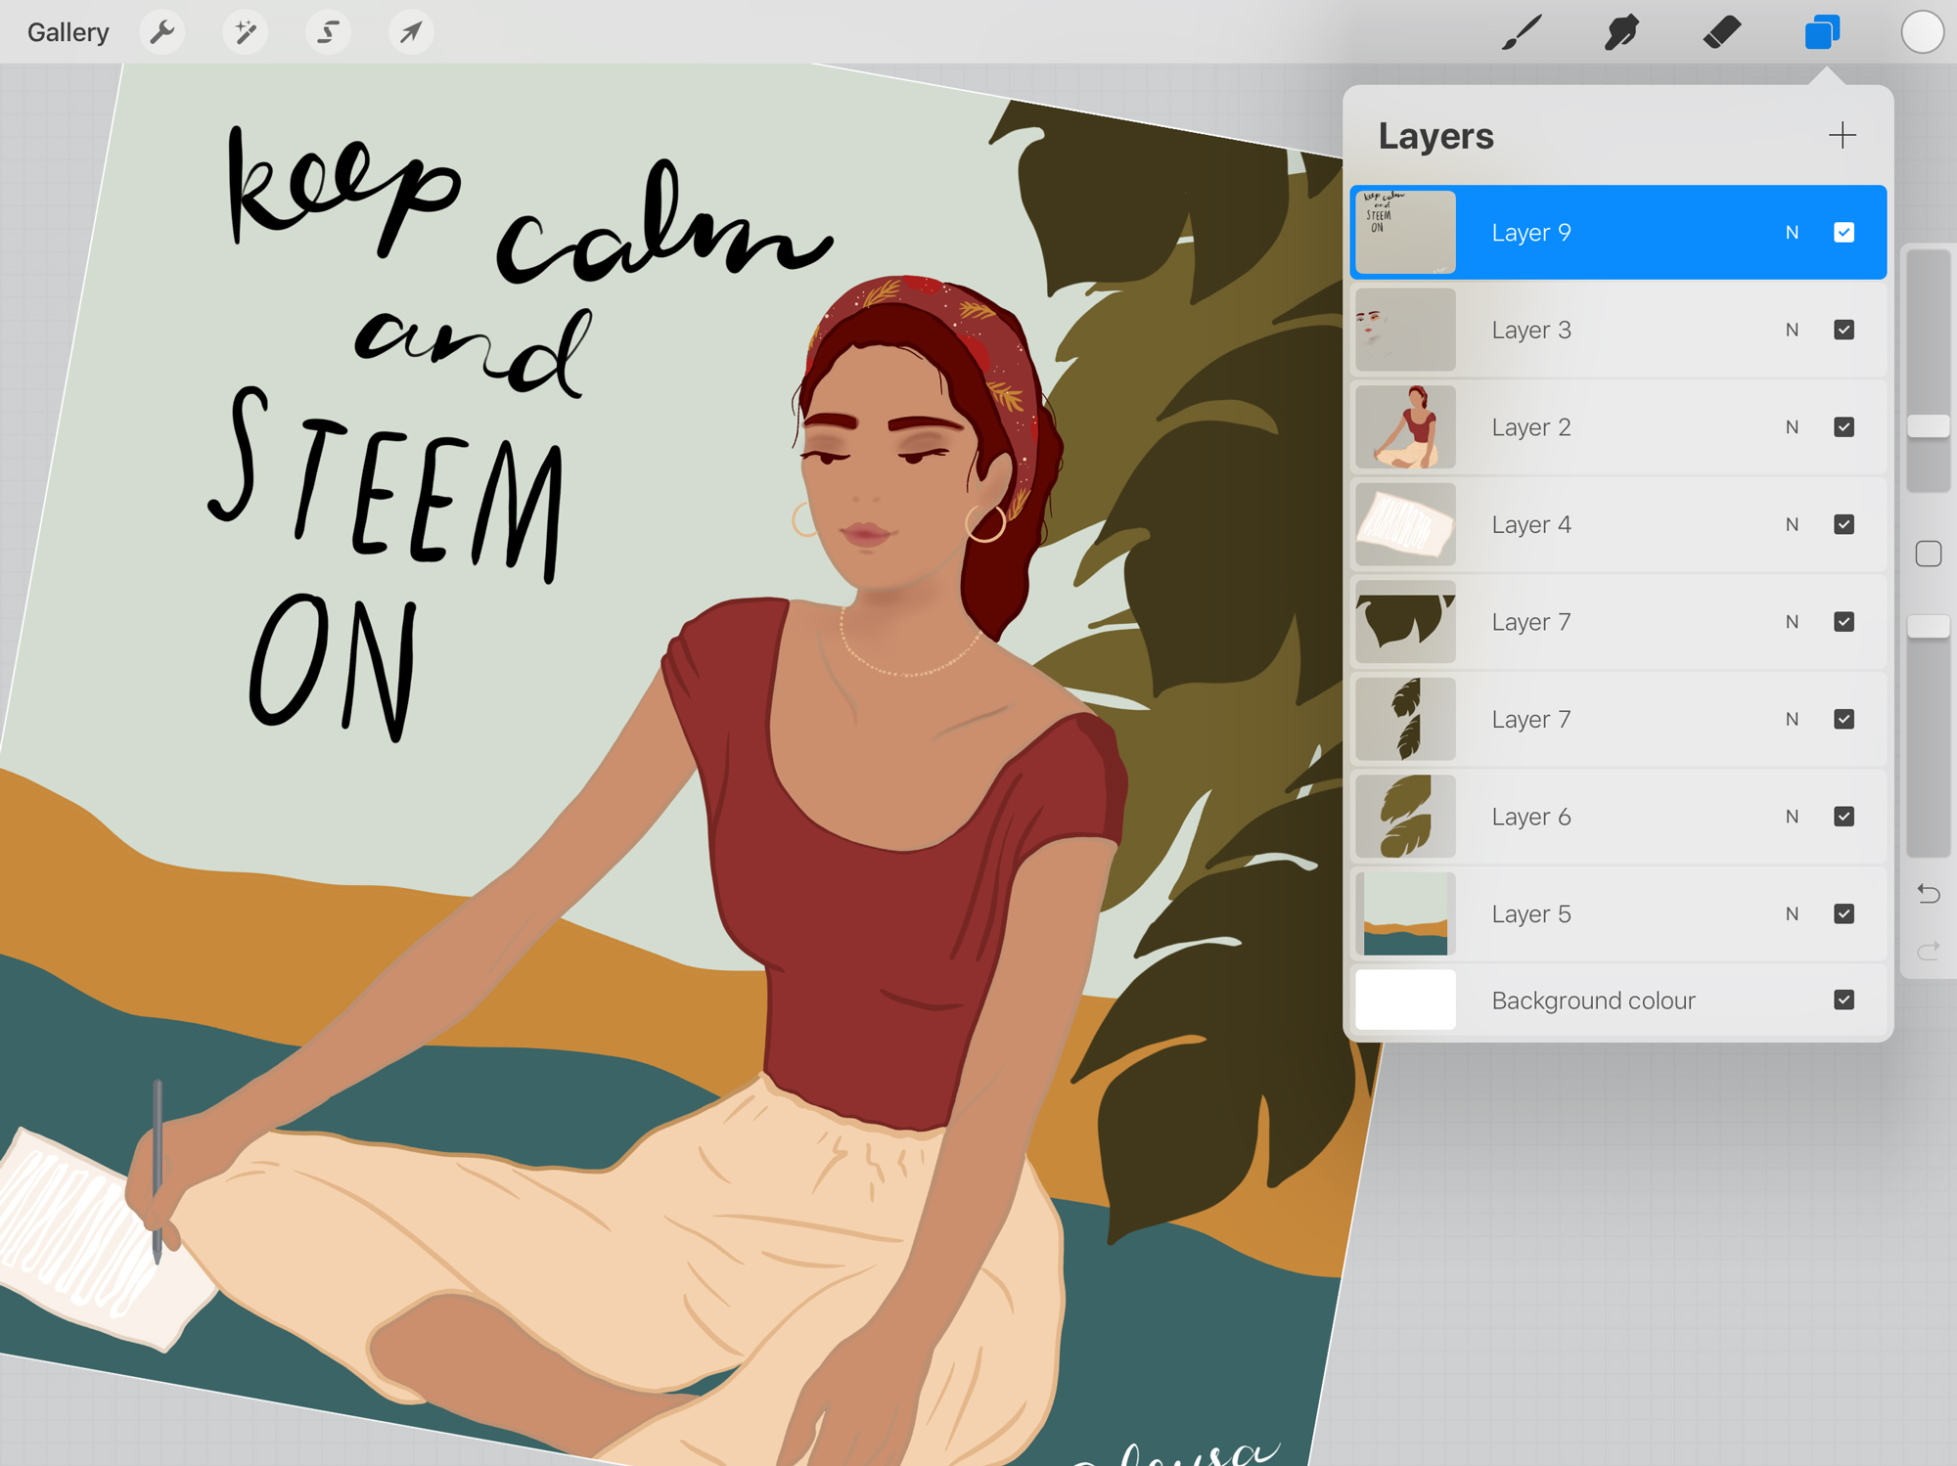Tap the Layer 3 face thumbnail

point(1405,330)
